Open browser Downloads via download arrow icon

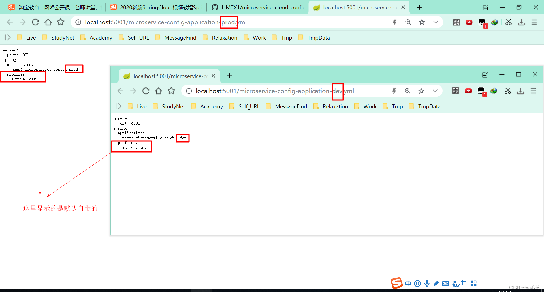(521, 22)
